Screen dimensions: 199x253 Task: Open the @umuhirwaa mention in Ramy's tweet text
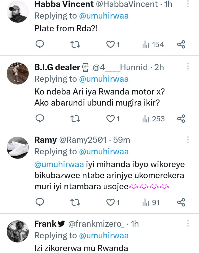59,164
